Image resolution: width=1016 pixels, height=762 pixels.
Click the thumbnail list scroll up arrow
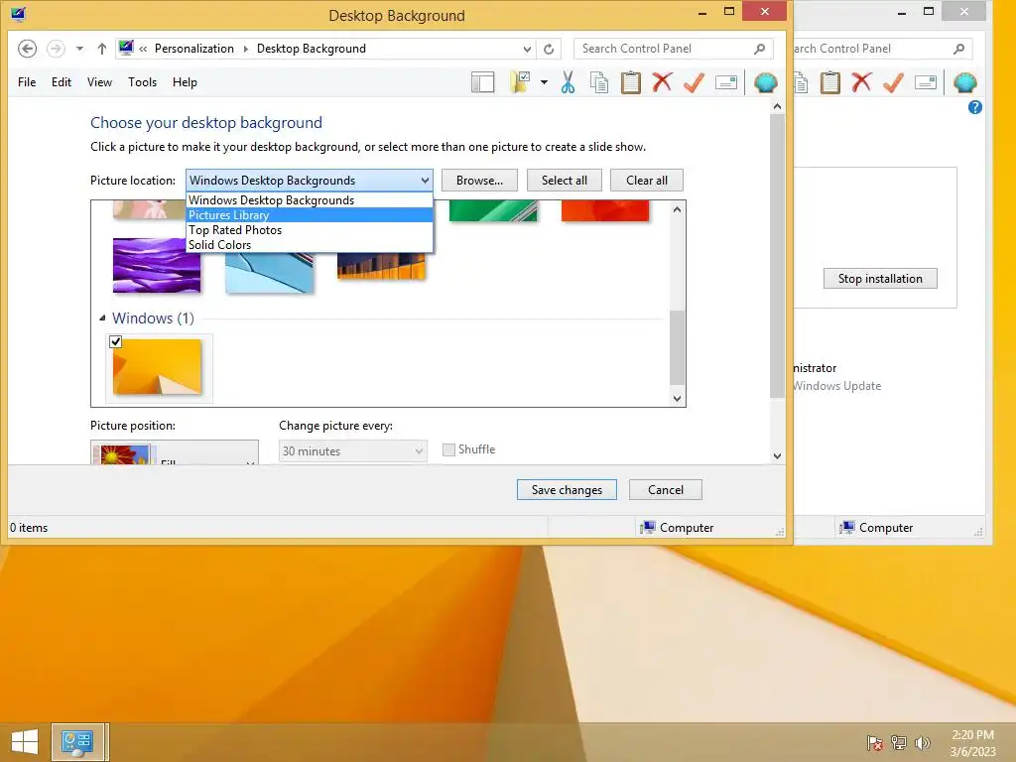pos(677,209)
